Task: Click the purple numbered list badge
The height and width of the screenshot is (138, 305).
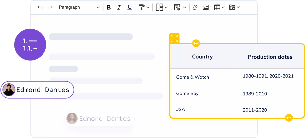Action: pyautogui.click(x=30, y=45)
